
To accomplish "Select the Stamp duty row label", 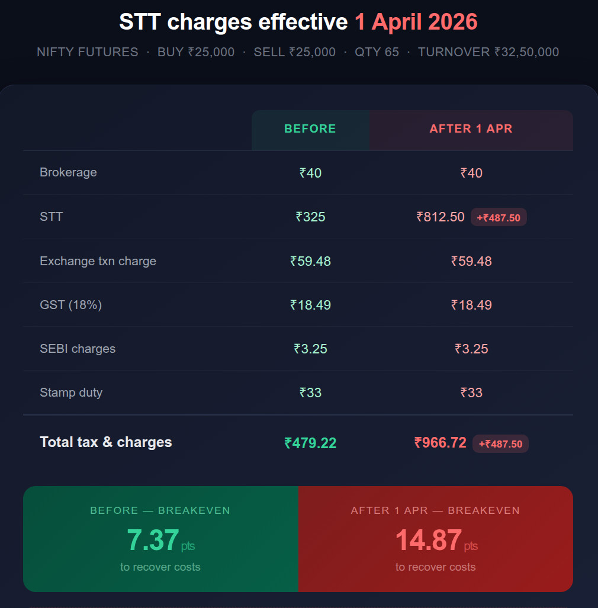I will pos(71,393).
